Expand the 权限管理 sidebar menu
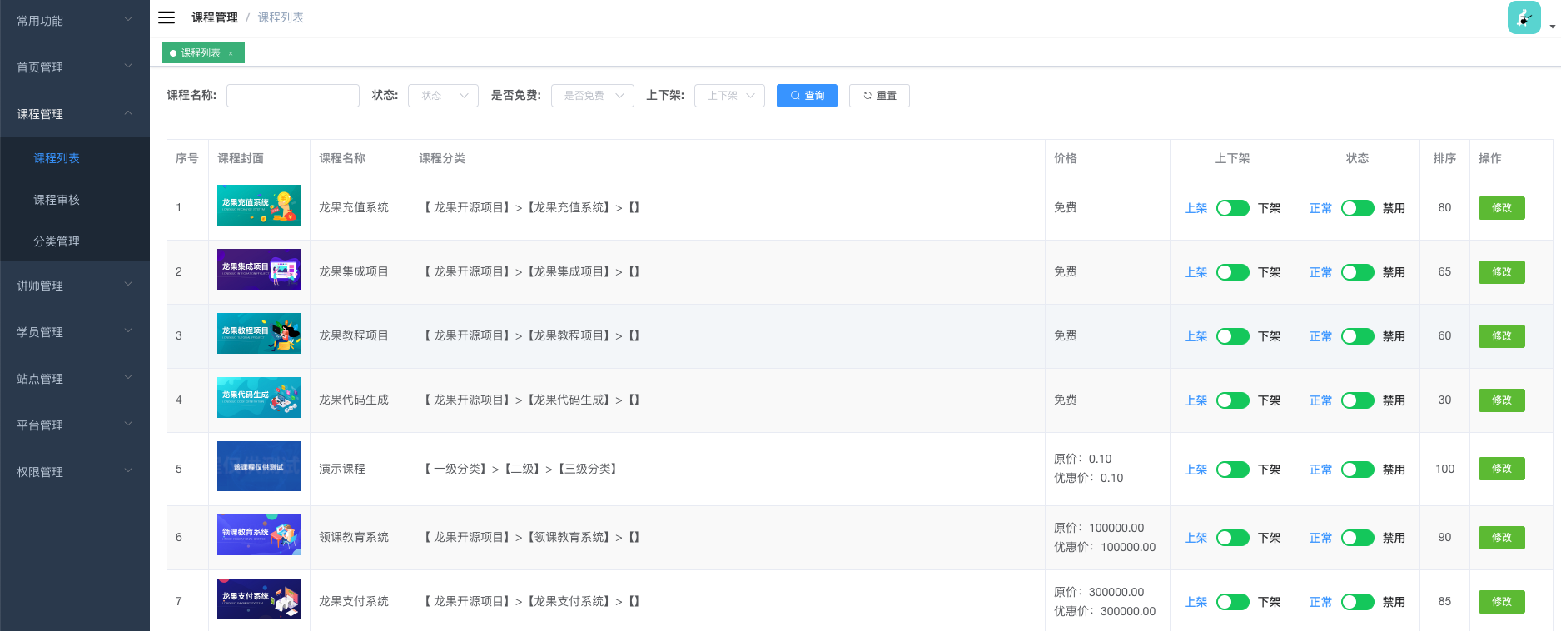The image size is (1561, 631). [x=75, y=472]
